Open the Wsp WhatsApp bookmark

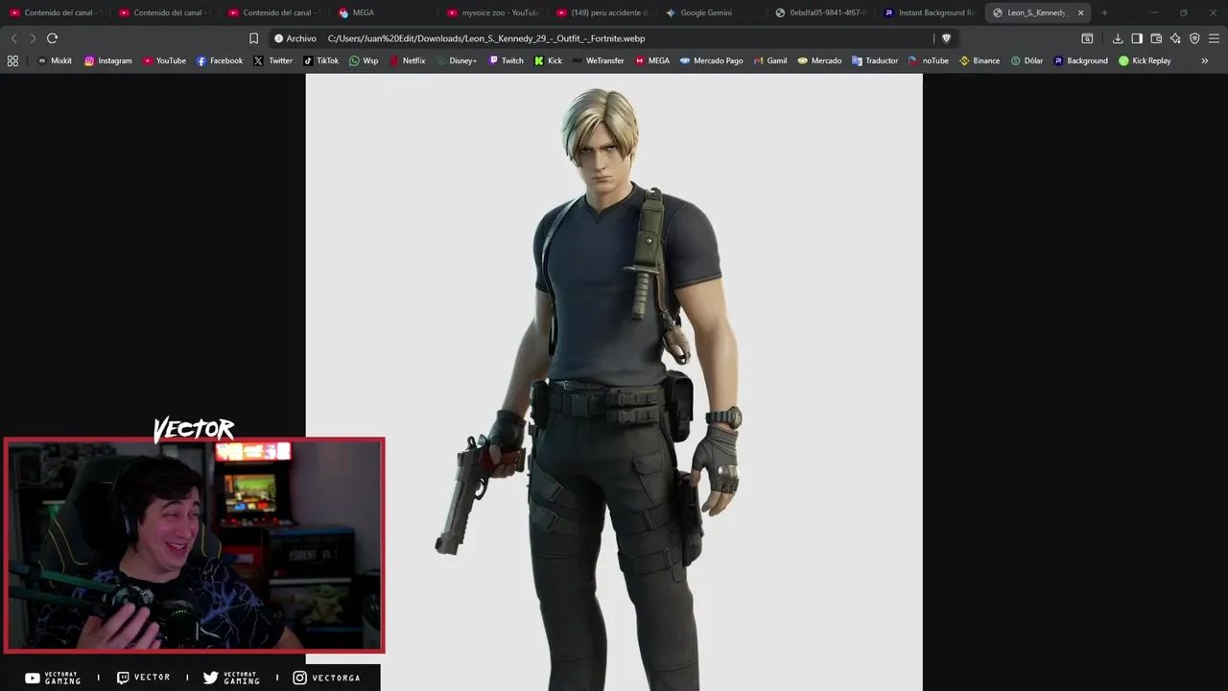coord(364,60)
